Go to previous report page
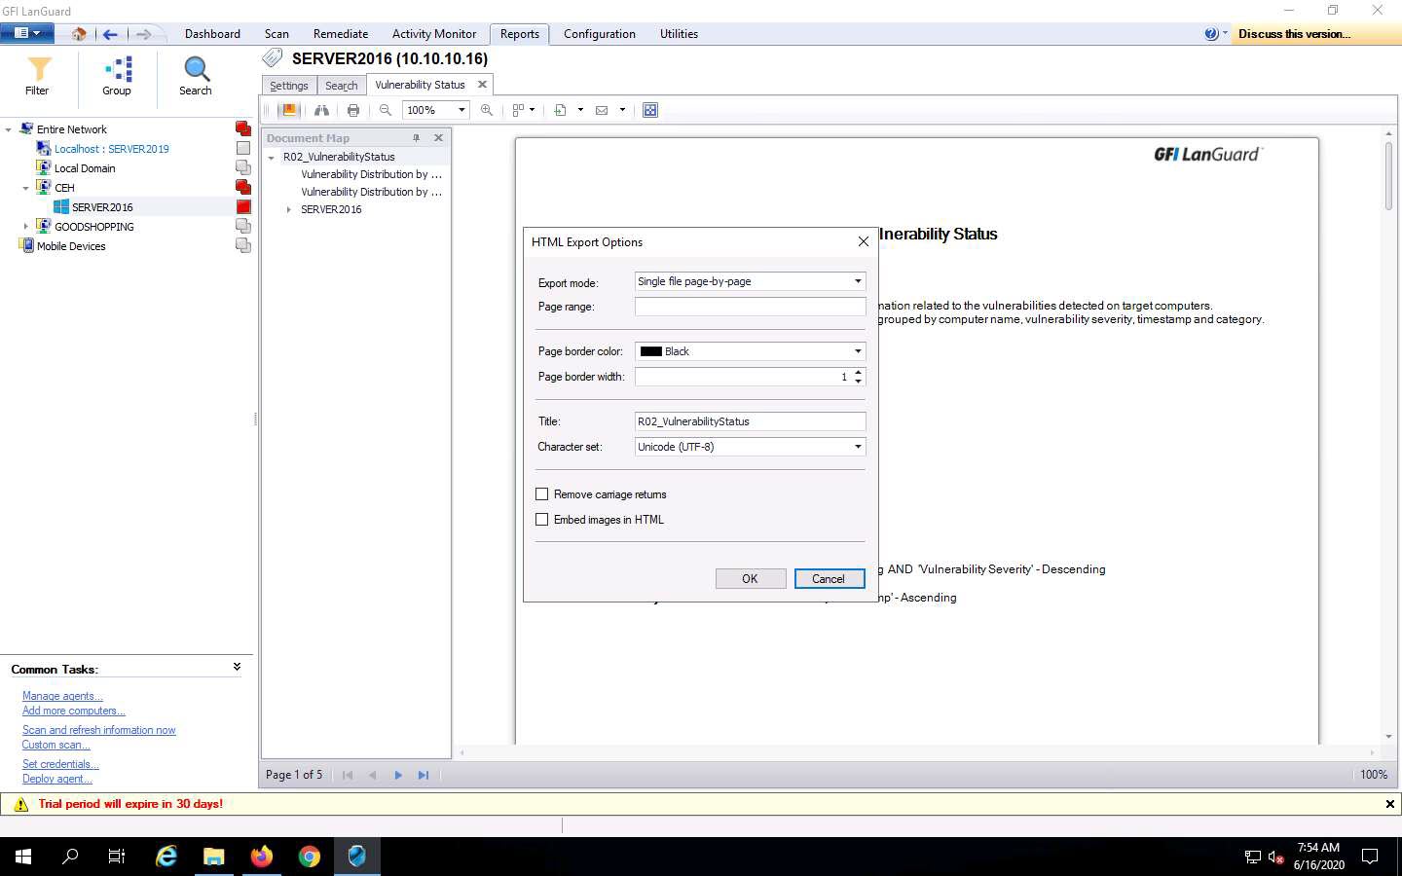The image size is (1402, 876). pyautogui.click(x=373, y=775)
